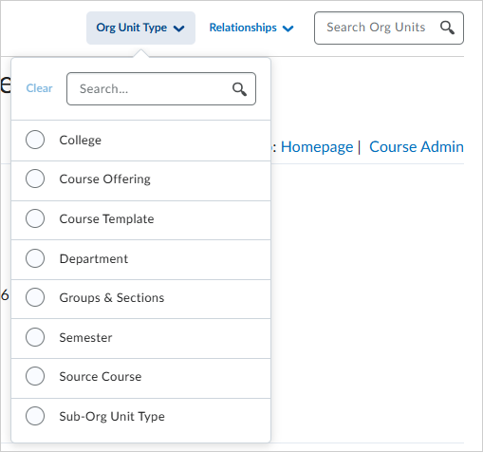Click the Department label text
483x452 pixels.
[x=94, y=259]
